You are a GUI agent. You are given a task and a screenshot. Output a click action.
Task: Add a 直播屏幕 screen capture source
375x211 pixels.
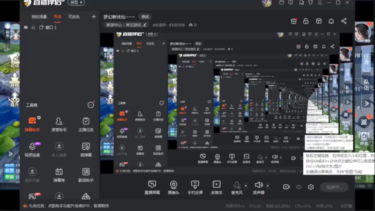(x=152, y=187)
